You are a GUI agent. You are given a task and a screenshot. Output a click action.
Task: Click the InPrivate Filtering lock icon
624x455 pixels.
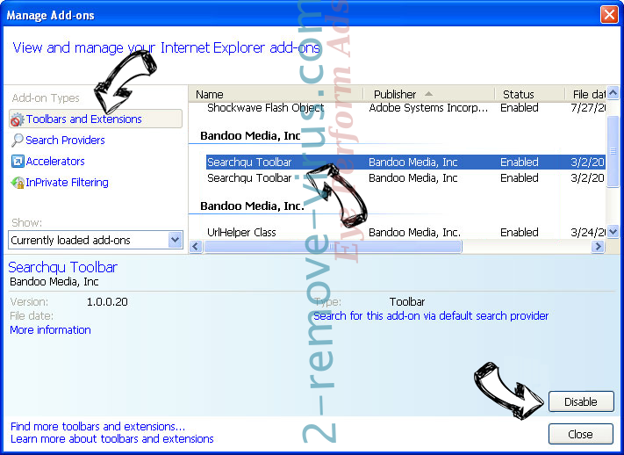click(17, 183)
